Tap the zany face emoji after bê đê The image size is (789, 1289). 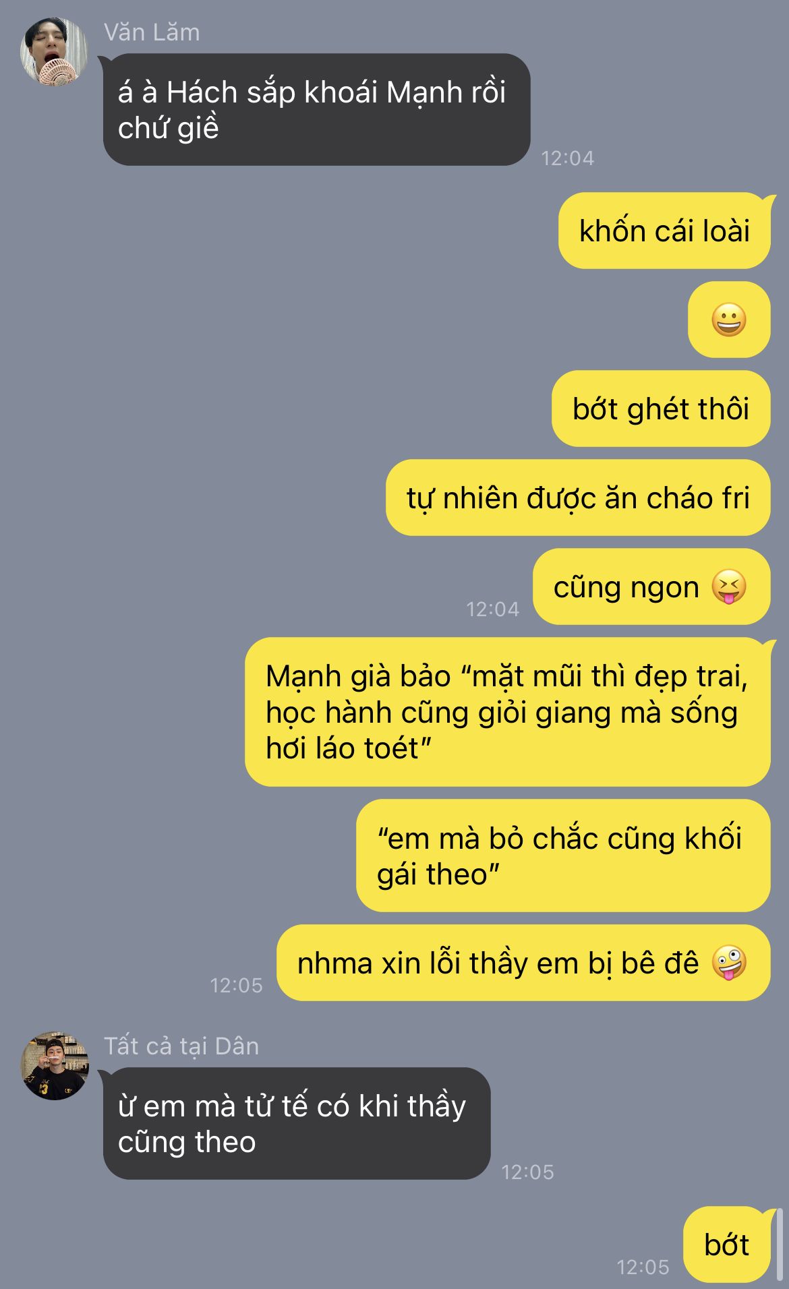click(729, 963)
